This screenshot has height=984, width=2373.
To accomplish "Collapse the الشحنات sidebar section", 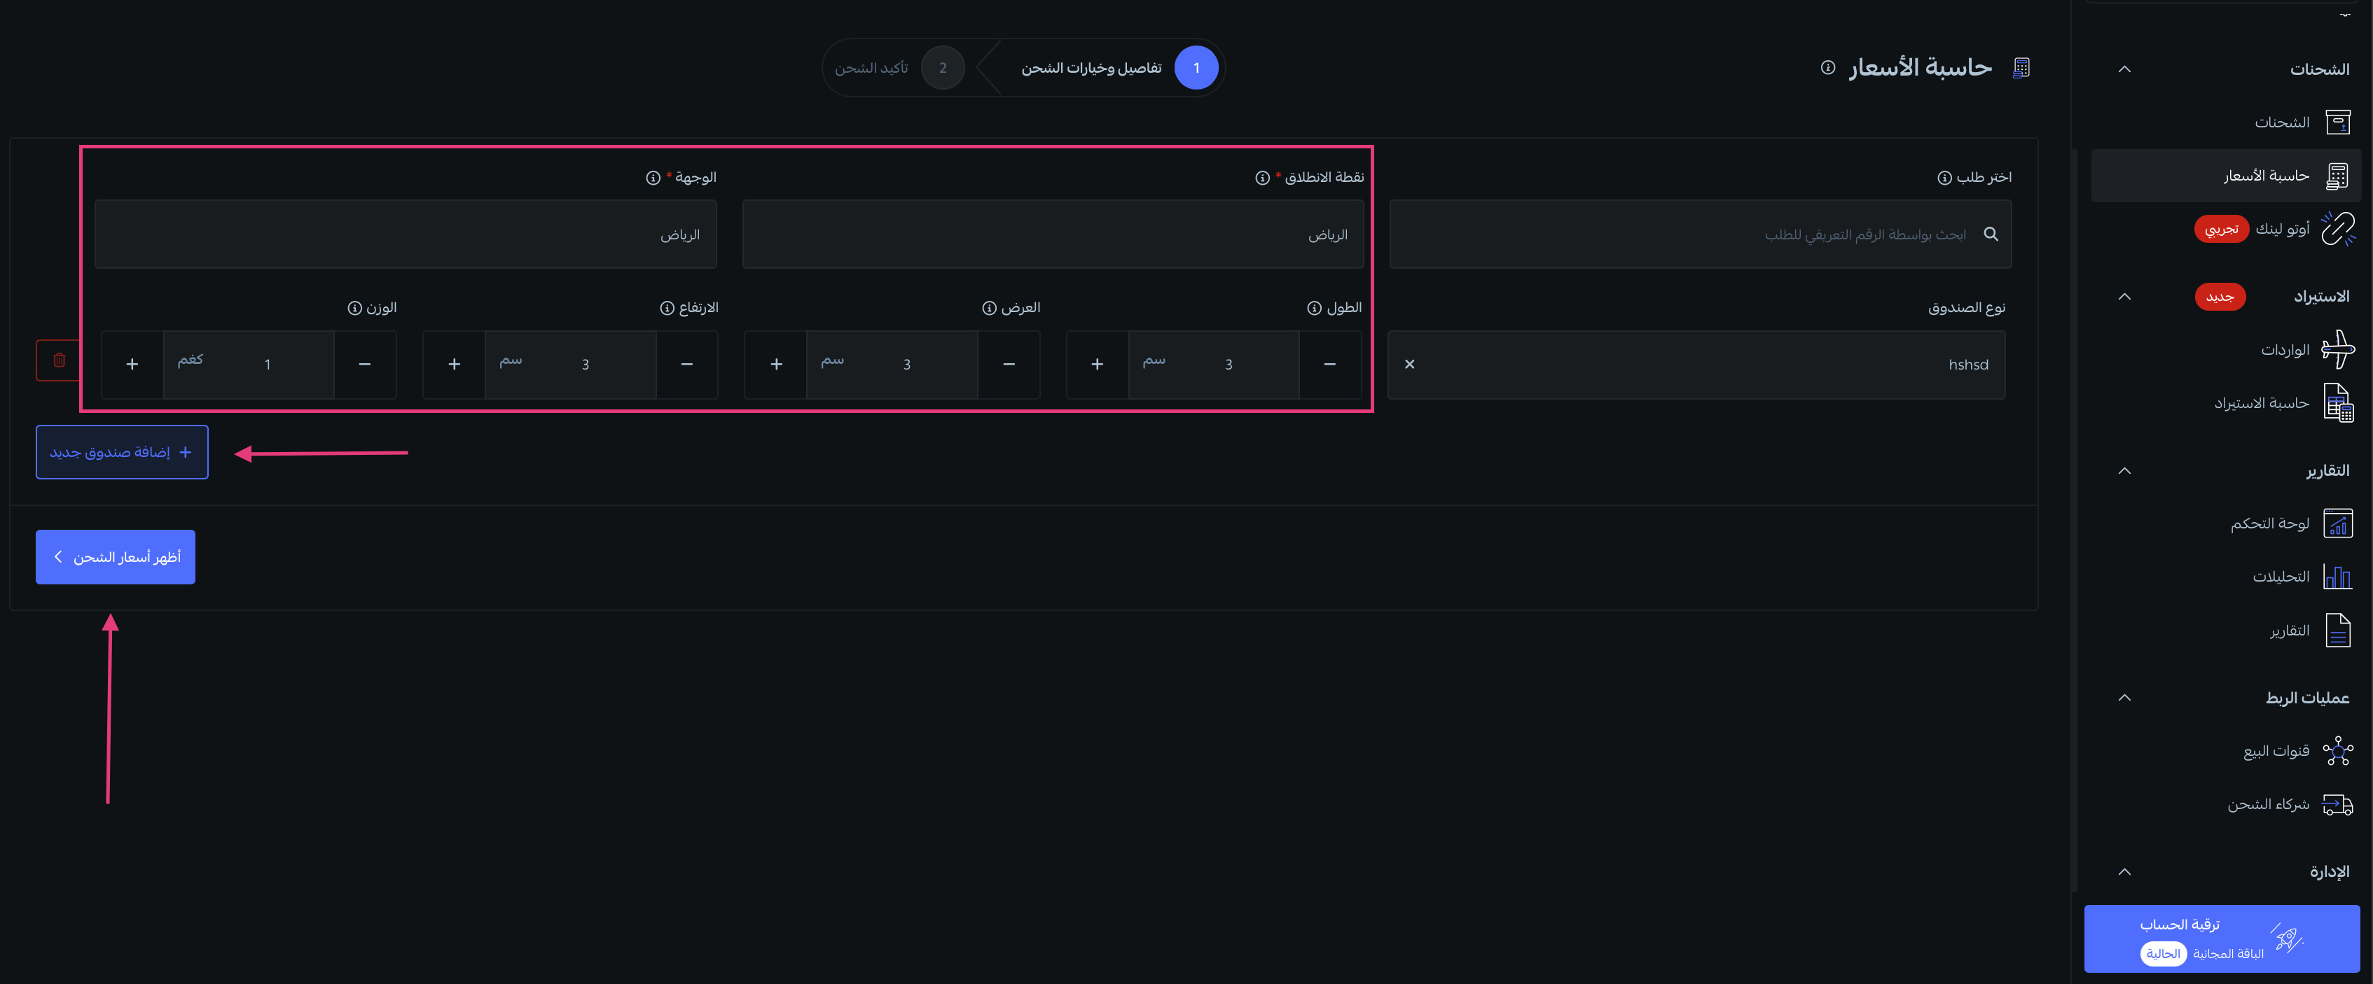I will 2124,69.
